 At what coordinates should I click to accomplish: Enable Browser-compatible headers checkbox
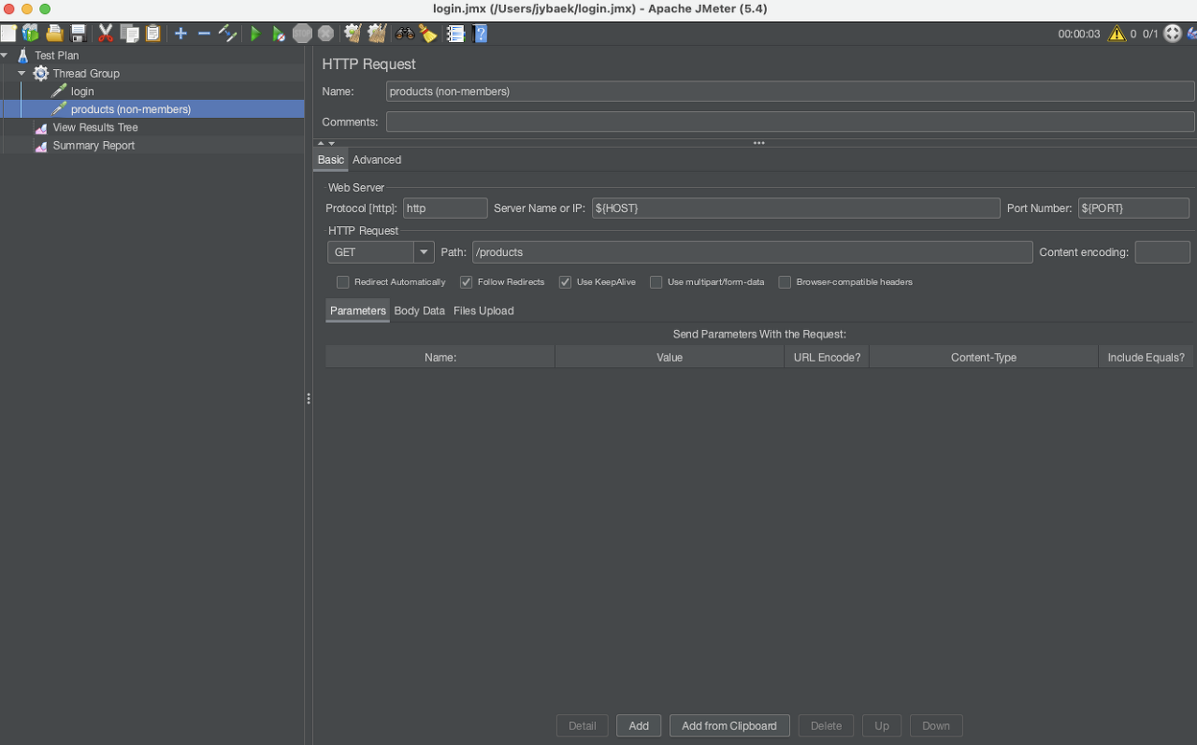[x=785, y=282]
